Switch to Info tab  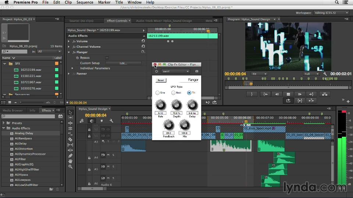(x=32, y=110)
